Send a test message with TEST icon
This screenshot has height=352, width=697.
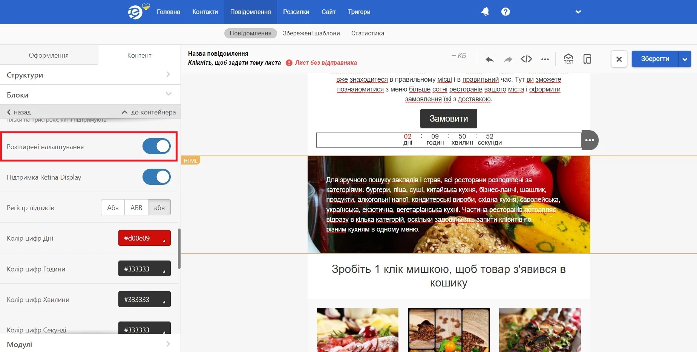point(568,59)
